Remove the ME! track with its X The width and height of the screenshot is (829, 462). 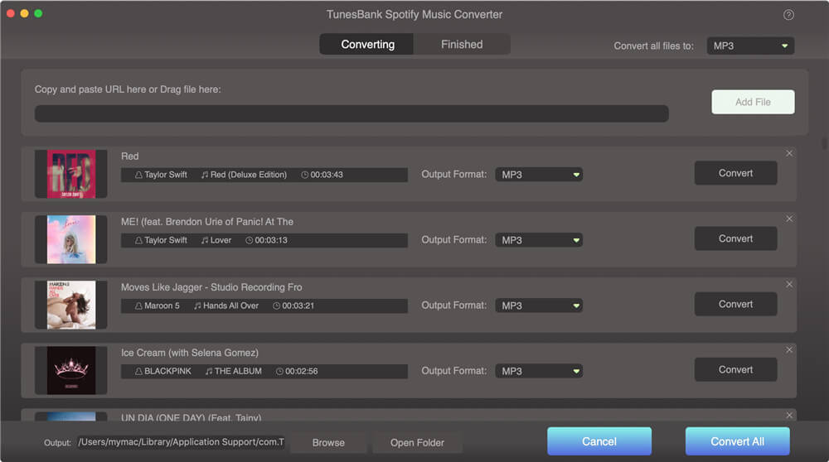tap(789, 219)
